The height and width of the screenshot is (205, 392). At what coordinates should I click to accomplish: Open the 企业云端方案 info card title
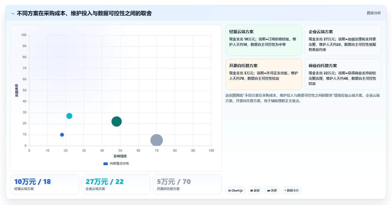coord(321,32)
